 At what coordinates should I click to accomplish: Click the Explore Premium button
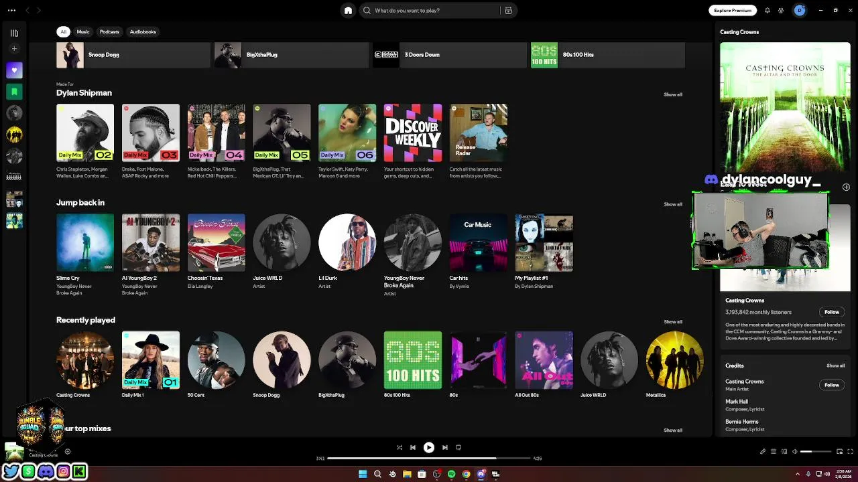pos(733,10)
